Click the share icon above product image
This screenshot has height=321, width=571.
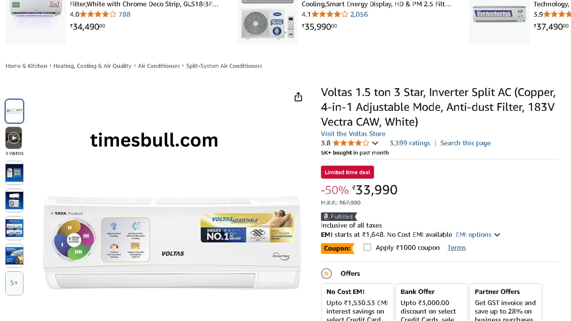pyautogui.click(x=298, y=97)
